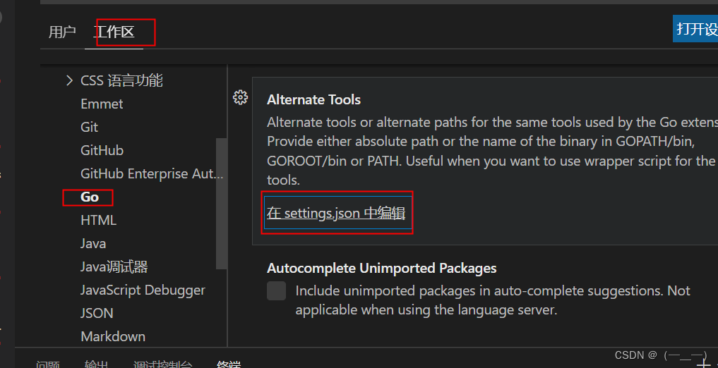
Task: Switch to the 工作区 settings tab
Action: click(114, 32)
